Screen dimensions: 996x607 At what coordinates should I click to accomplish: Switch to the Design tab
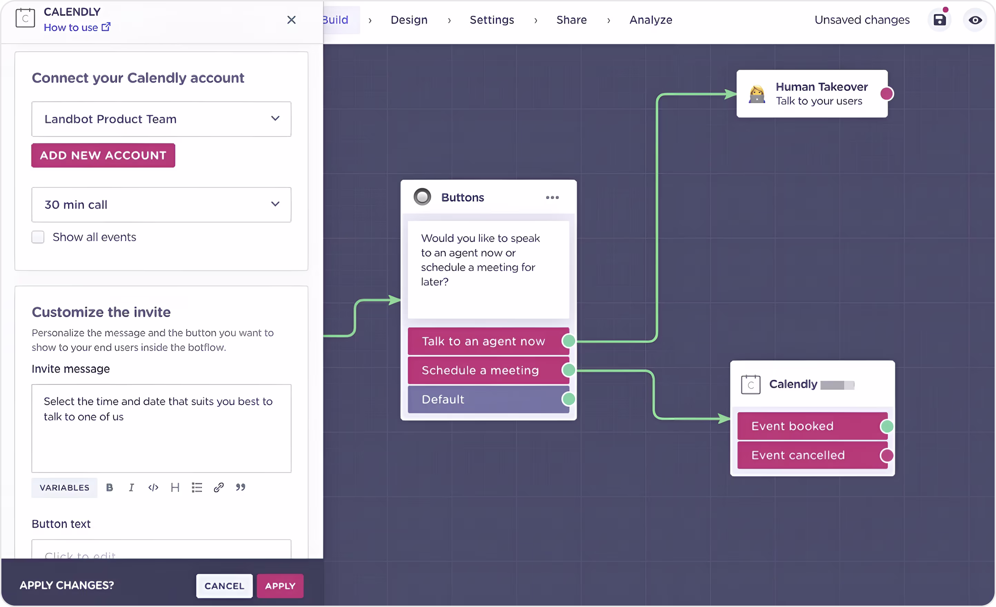[x=409, y=20]
